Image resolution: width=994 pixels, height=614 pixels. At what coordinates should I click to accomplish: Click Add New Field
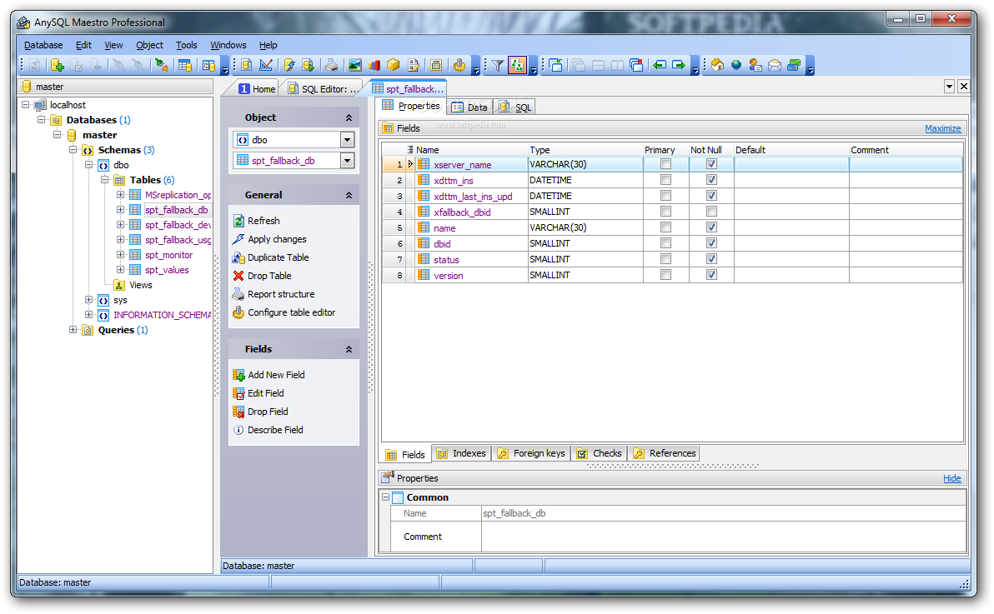click(x=269, y=375)
